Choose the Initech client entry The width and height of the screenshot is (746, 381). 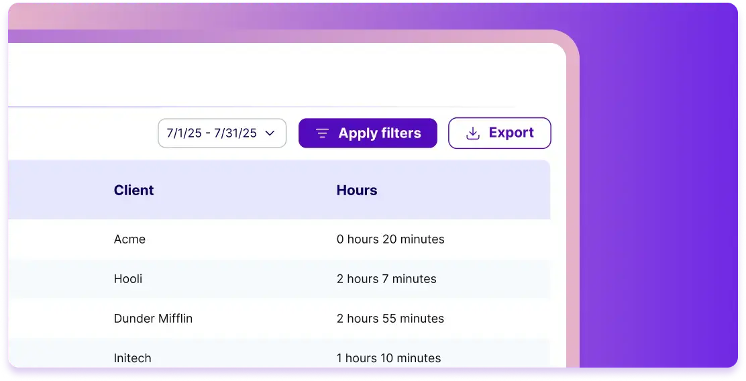click(x=132, y=358)
